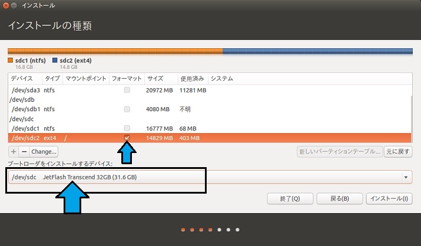Image resolution: width=421 pixels, height=246 pixels.
Task: Toggle format checkbox for /dev/sda3
Action: point(127,90)
